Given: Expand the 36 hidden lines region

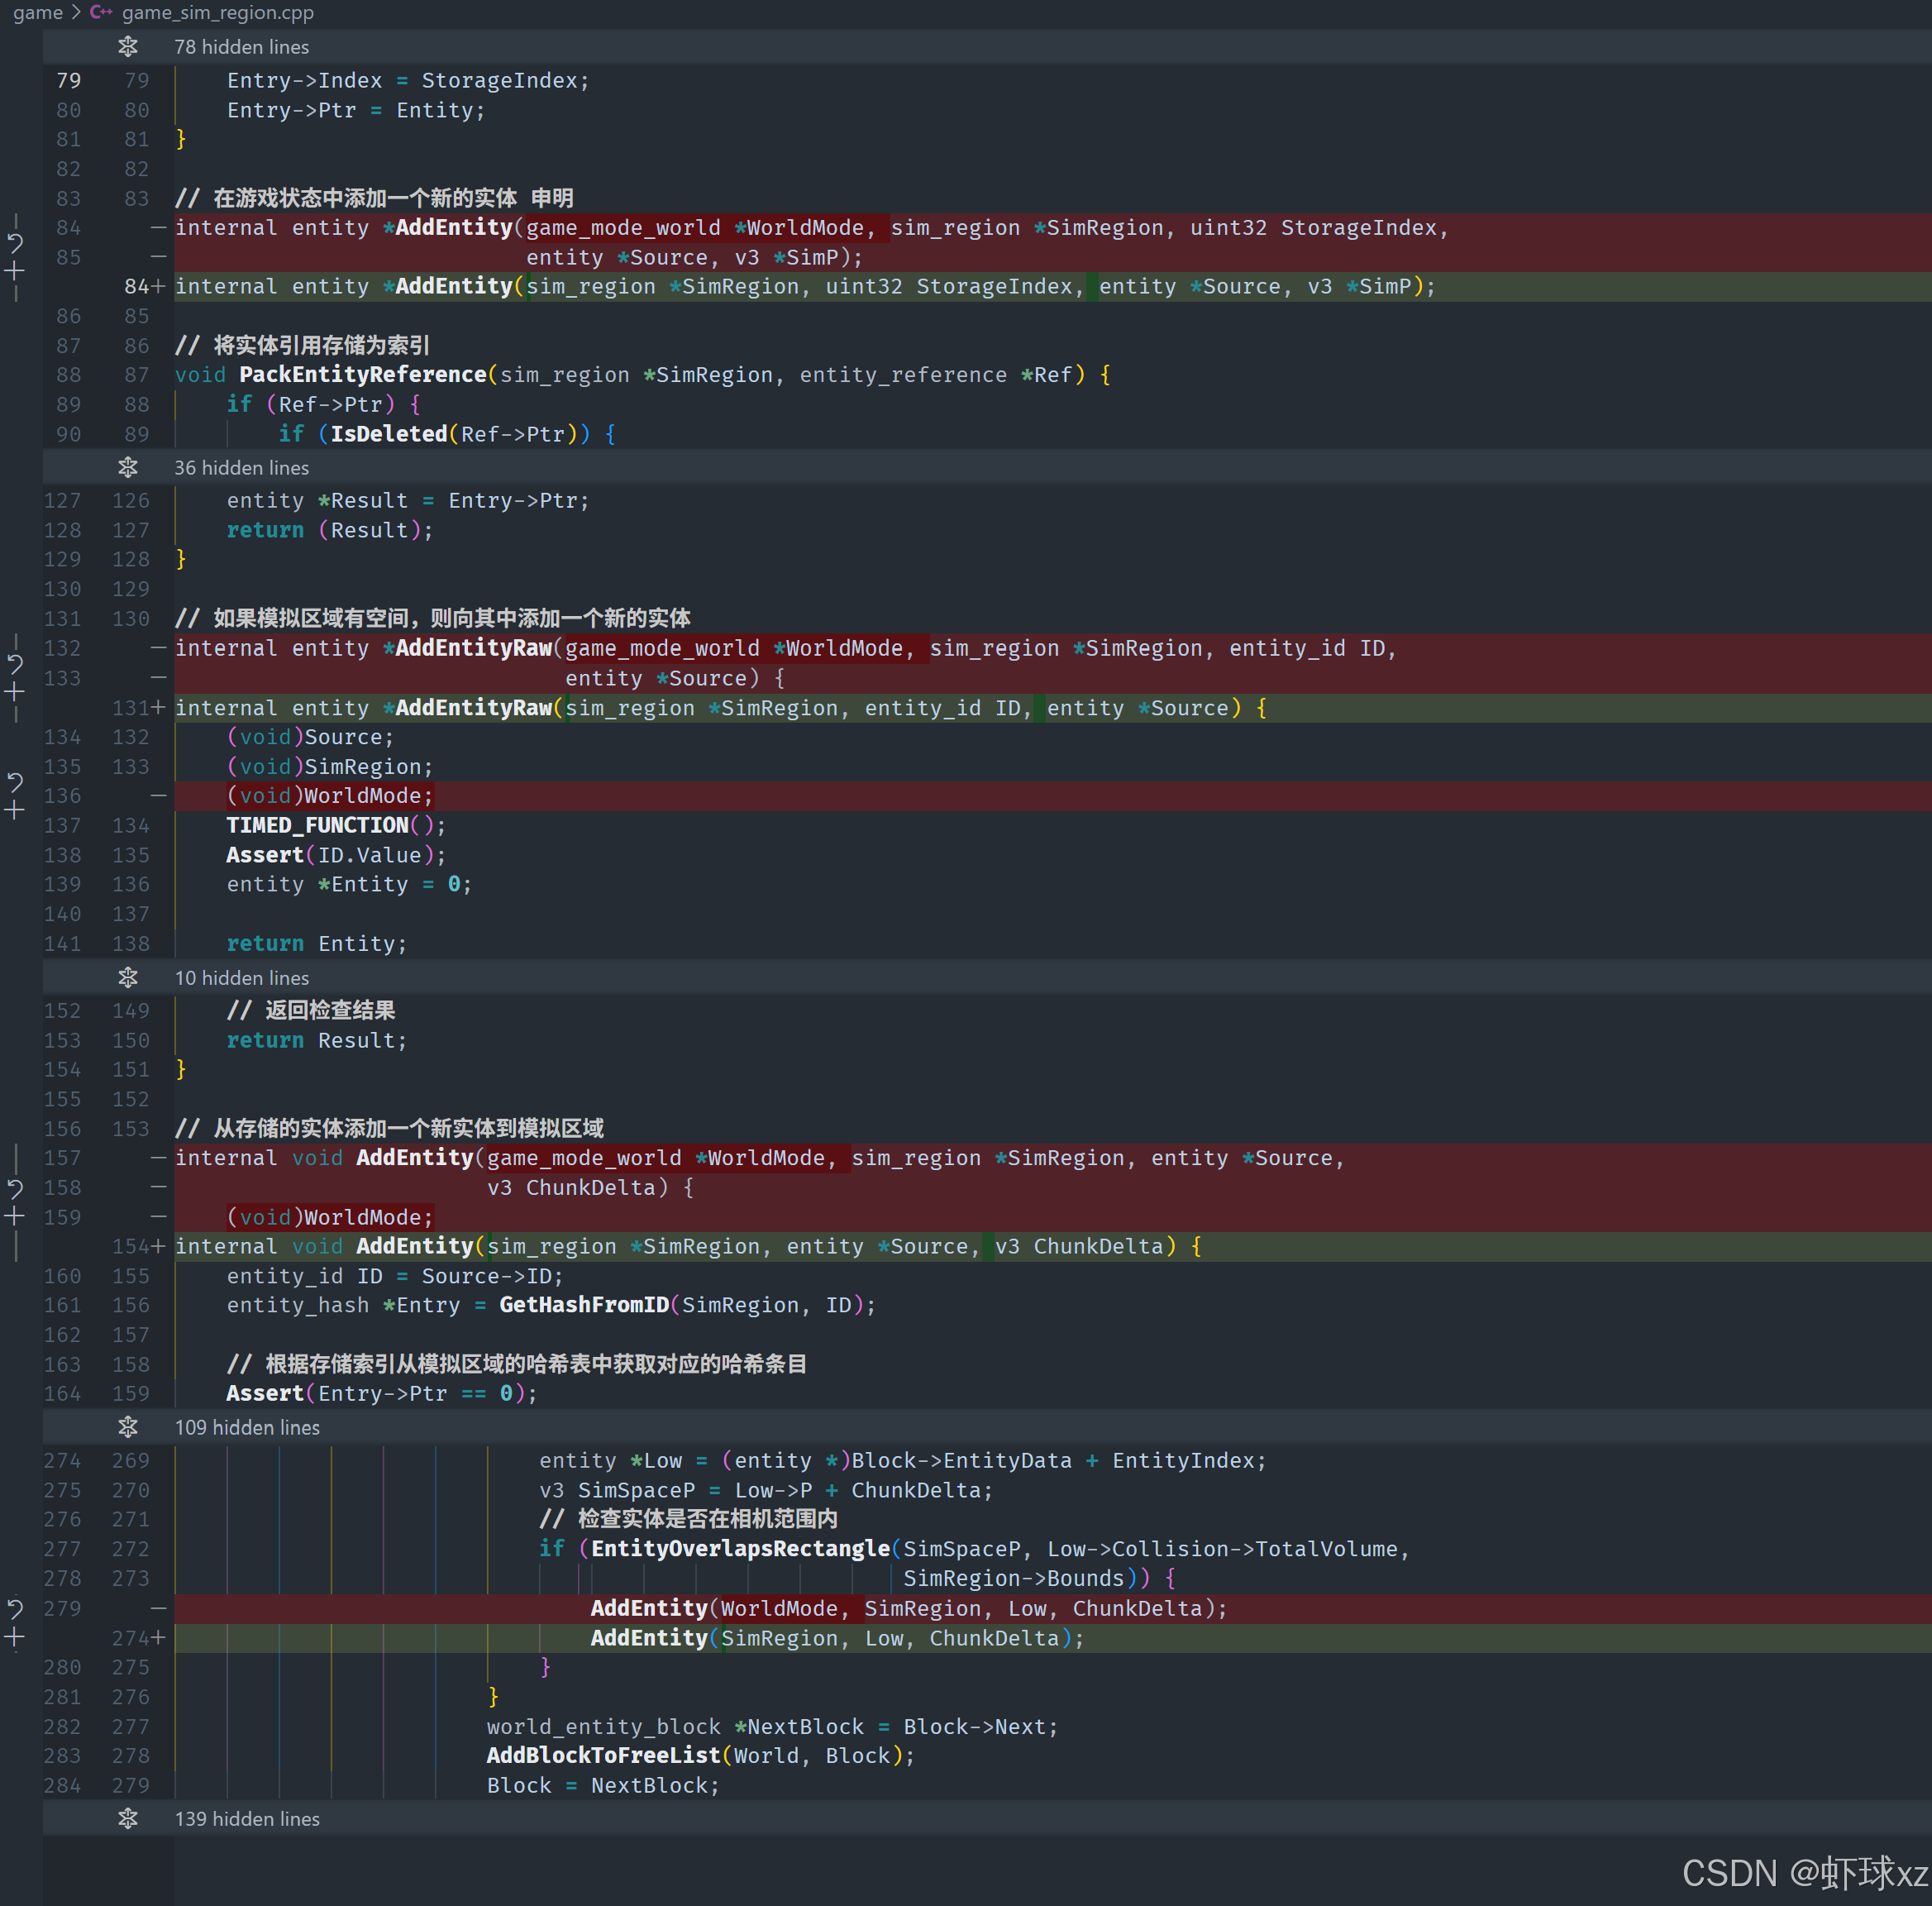Looking at the screenshot, I should pos(128,468).
